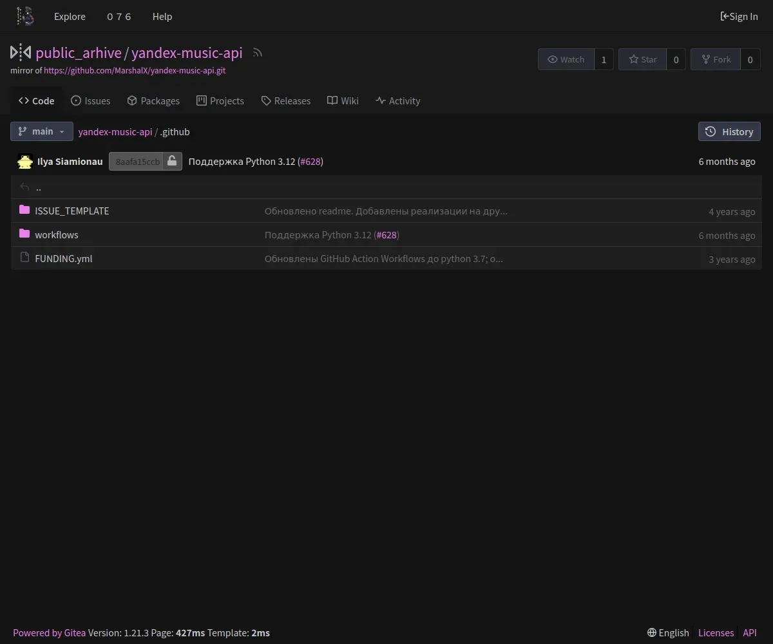Click the ISSUE_TEMPLATE folder icon
The image size is (773, 644).
tap(24, 210)
